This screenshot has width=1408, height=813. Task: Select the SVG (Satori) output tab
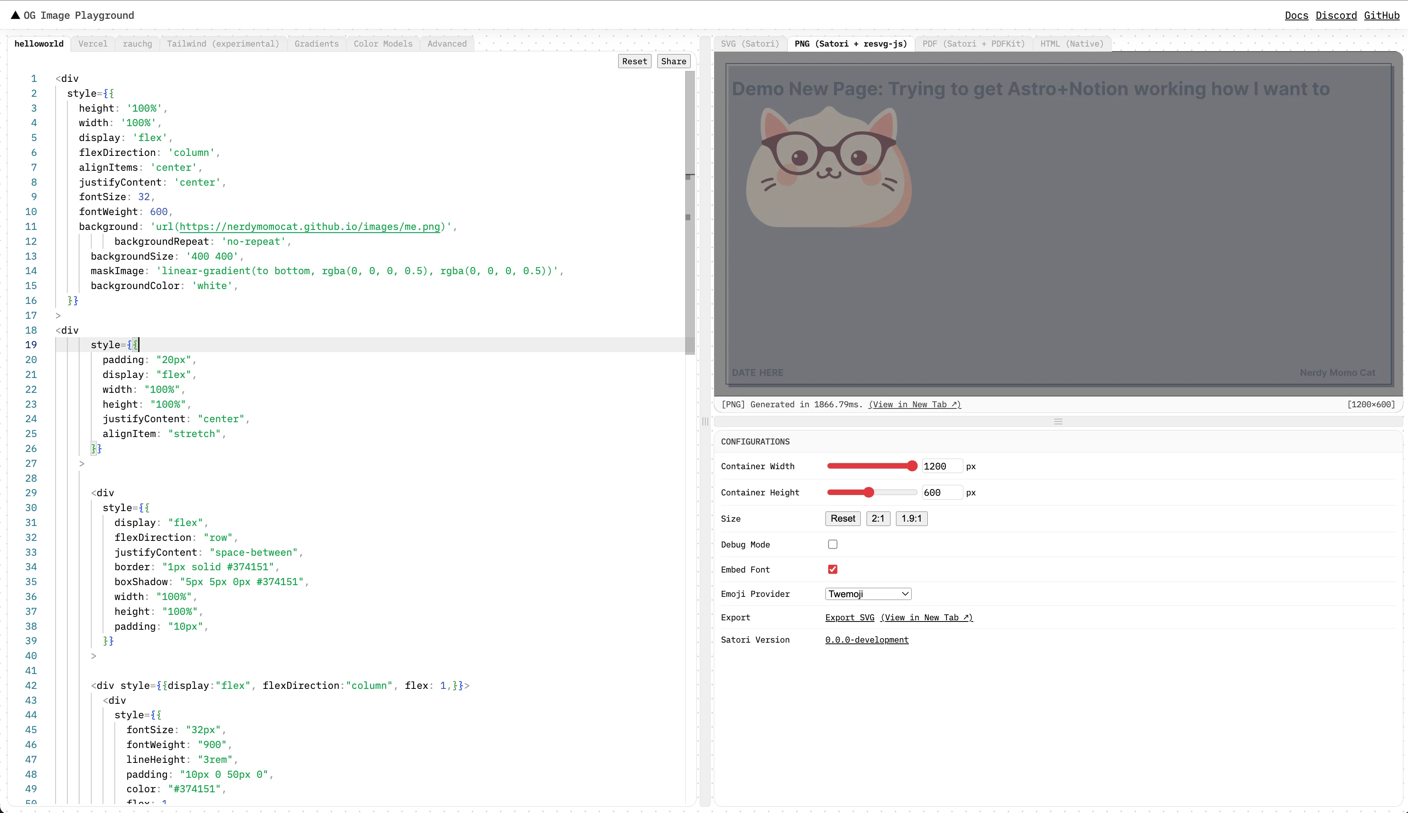point(749,43)
